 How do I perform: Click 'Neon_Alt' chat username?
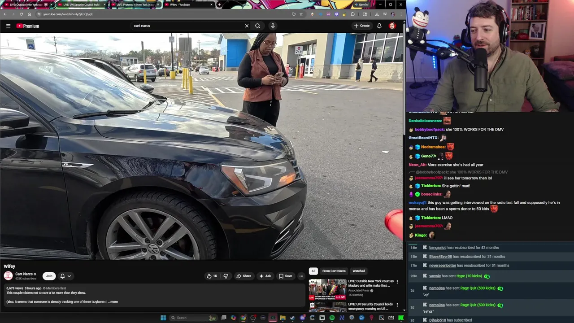click(417, 165)
